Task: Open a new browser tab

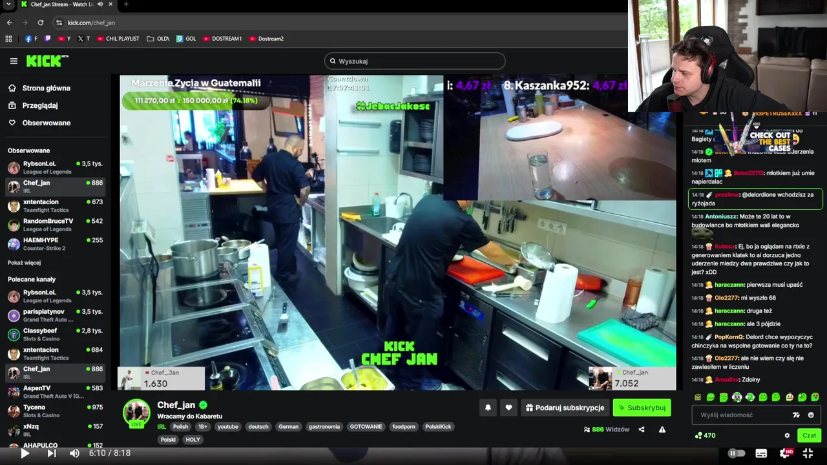Action: pos(125,5)
